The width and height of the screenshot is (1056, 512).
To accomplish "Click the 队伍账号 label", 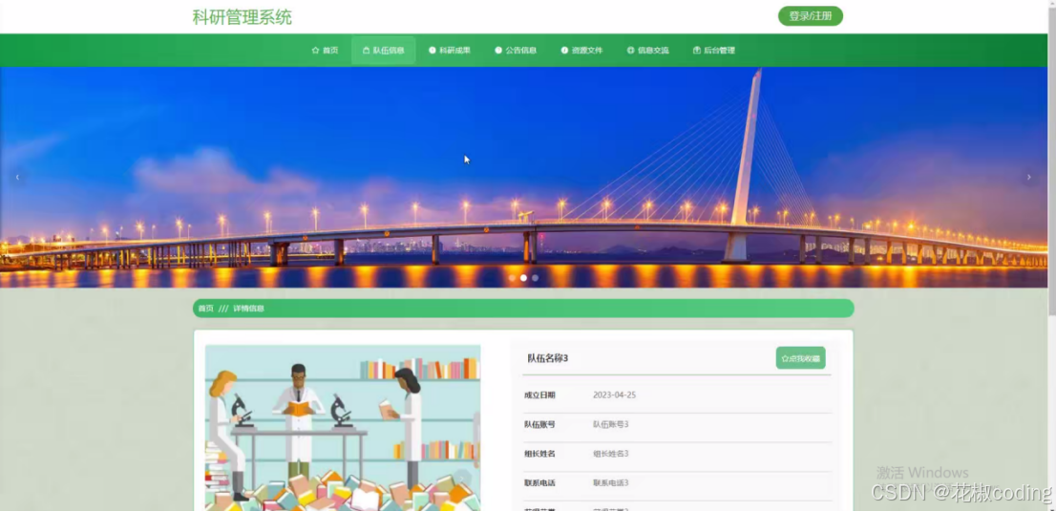I will point(540,424).
